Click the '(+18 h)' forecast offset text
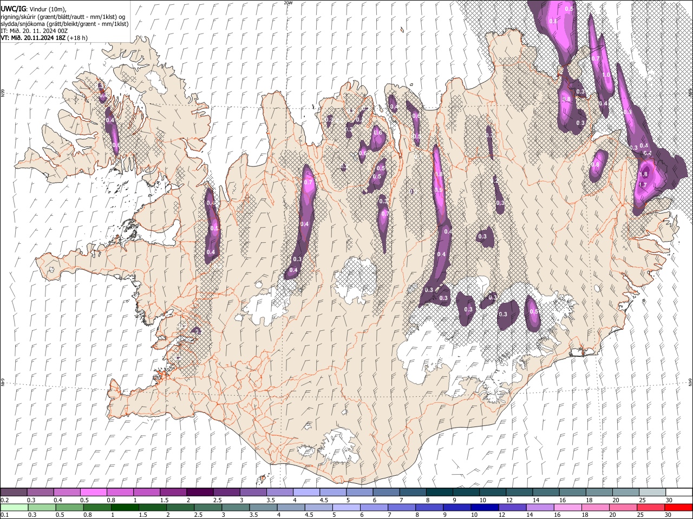693x519 pixels. (x=77, y=38)
